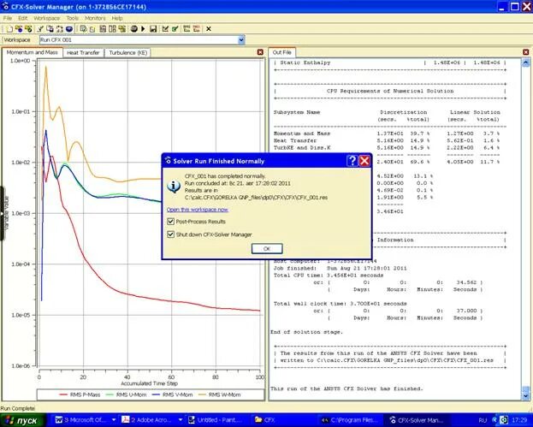Click the two-column tiled layout toolbar icon
This screenshot has height=427, width=533.
(112, 29)
